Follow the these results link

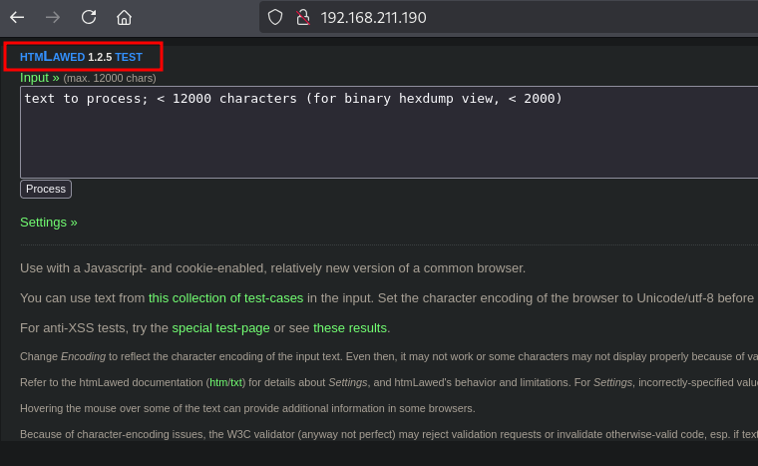pos(349,327)
